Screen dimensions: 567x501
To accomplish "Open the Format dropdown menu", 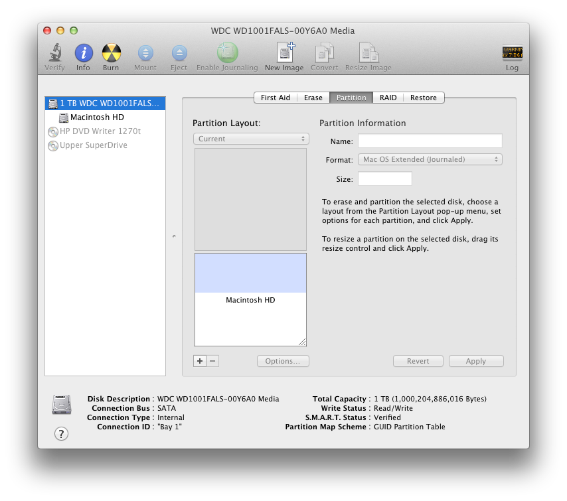I will click(x=430, y=159).
